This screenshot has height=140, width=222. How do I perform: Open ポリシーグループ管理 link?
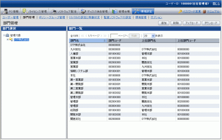tap(52, 17)
